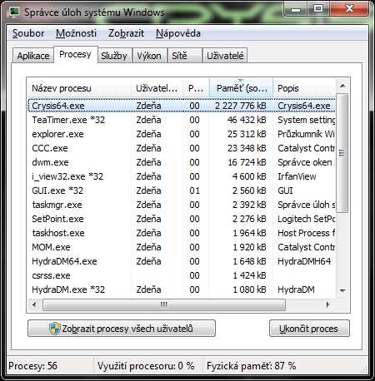Open the Nápověda menu
This screenshot has width=375, height=381.
click(x=178, y=33)
